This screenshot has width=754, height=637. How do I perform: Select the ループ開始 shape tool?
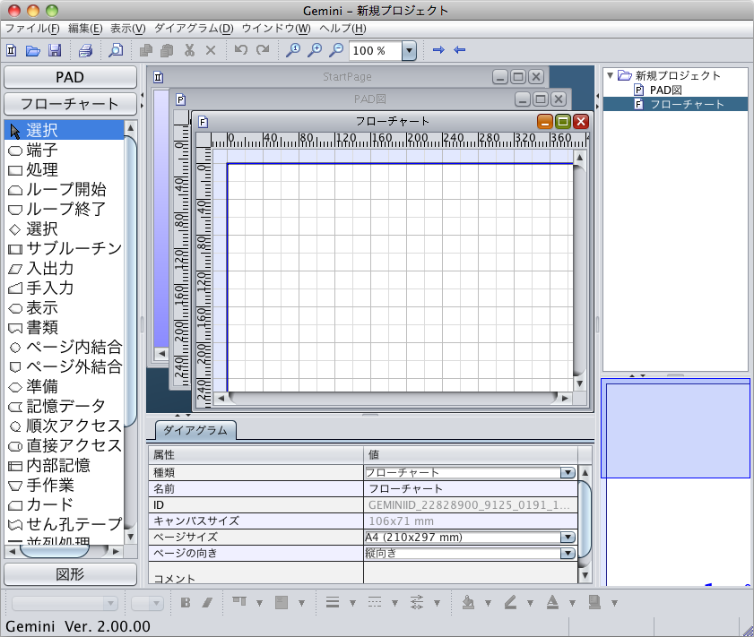click(x=65, y=189)
